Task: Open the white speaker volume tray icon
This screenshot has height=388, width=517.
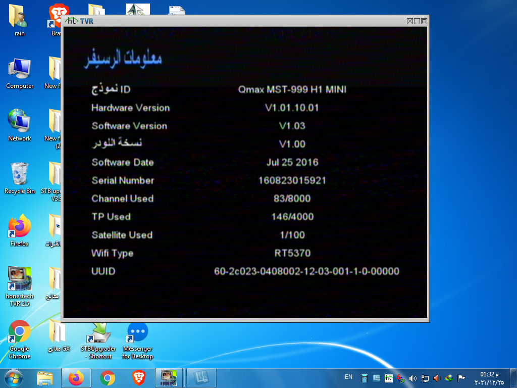Action: 413,378
